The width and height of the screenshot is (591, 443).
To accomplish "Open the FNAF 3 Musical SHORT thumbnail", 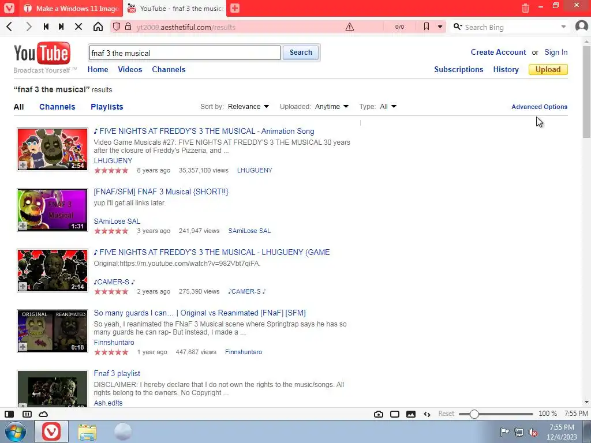I will pos(53,210).
